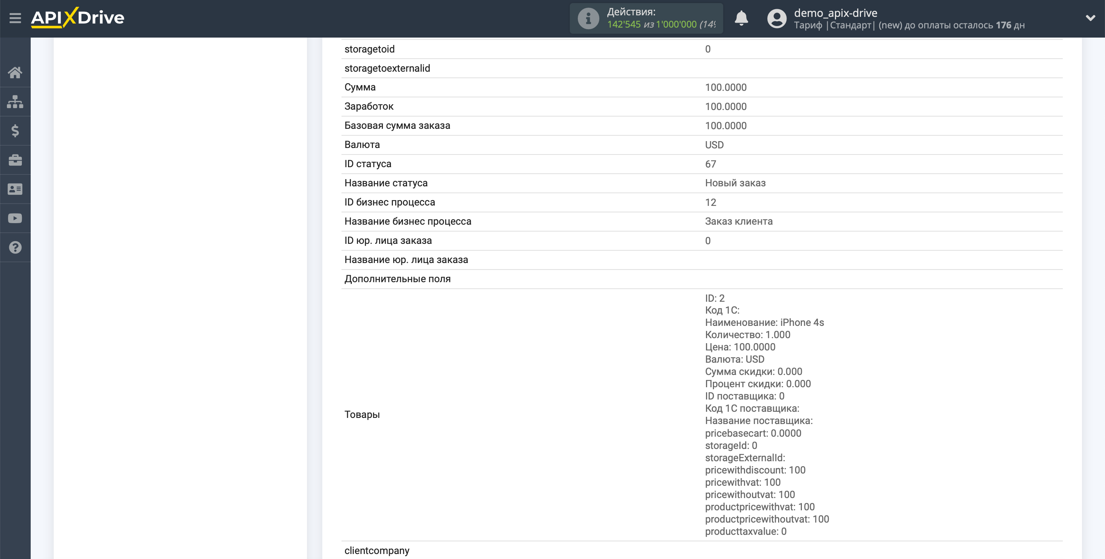Open the billing dollar sidebar icon
1105x559 pixels.
click(x=15, y=131)
